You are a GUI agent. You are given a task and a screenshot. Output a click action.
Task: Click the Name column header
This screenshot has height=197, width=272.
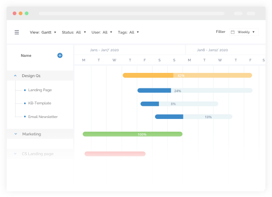26,55
